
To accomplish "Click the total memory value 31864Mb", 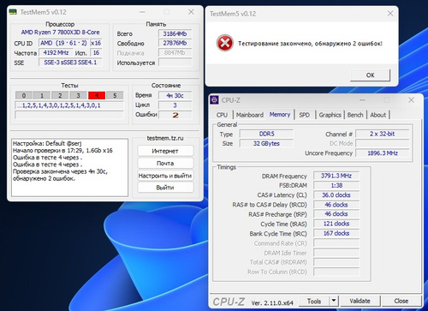I will pos(175,33).
